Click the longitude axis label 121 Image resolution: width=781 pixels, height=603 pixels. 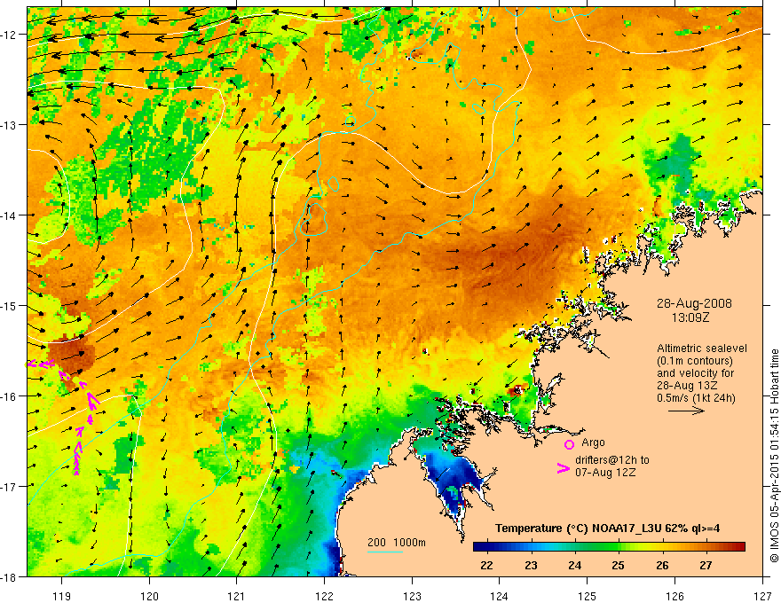(237, 596)
